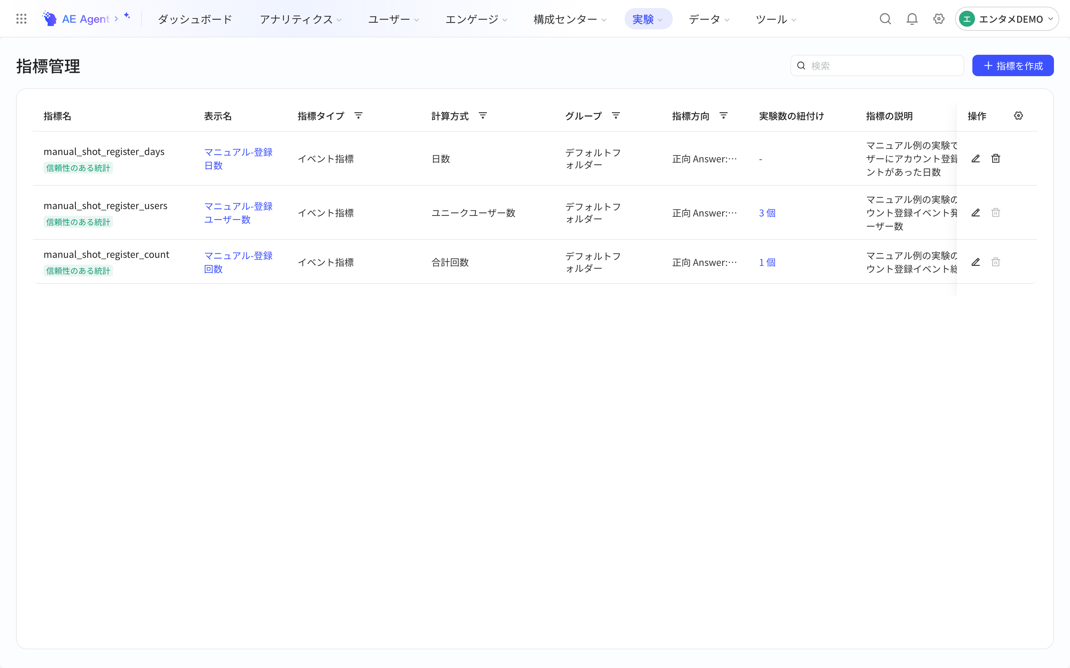The width and height of the screenshot is (1070, 668).
Task: Open the 3 個 linked experiments
Action: point(767,213)
